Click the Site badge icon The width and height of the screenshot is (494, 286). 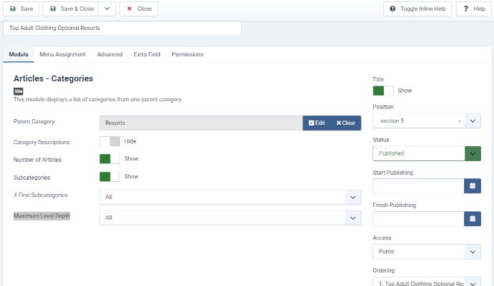point(19,91)
